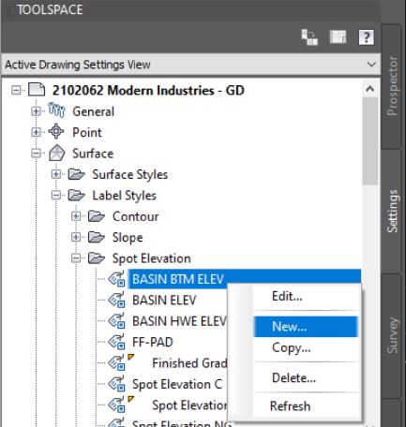Click the Surface Styles folder icon
The image size is (406, 427).
click(77, 174)
